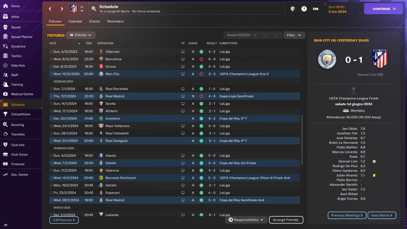Open the Training boot icon
The width and height of the screenshot is (407, 229).
click(x=5, y=85)
